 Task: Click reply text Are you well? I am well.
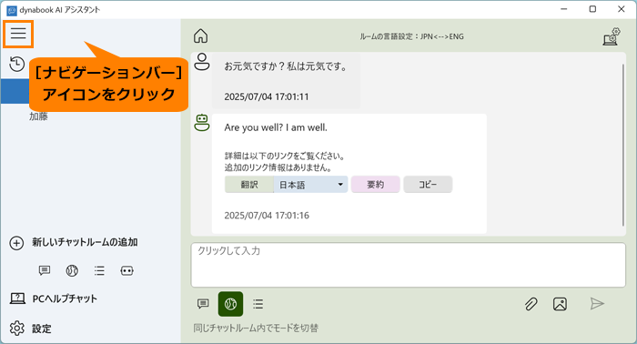276,127
